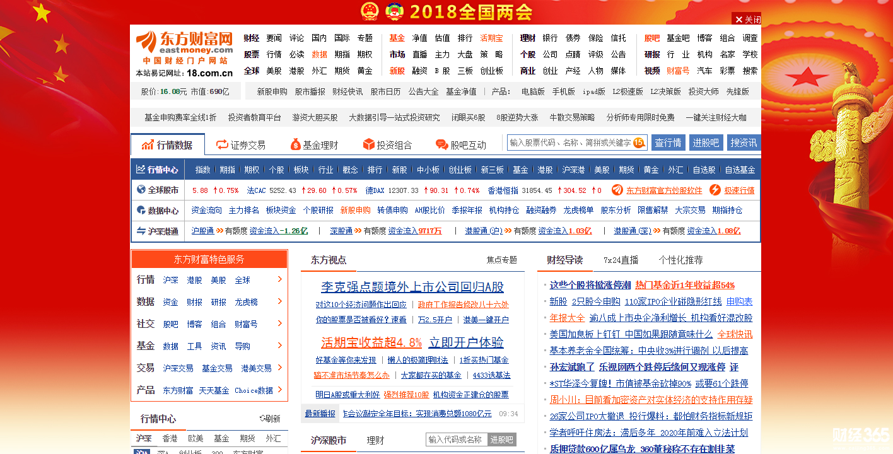Open 这些个股将垄涨停潮 news link

(x=590, y=285)
